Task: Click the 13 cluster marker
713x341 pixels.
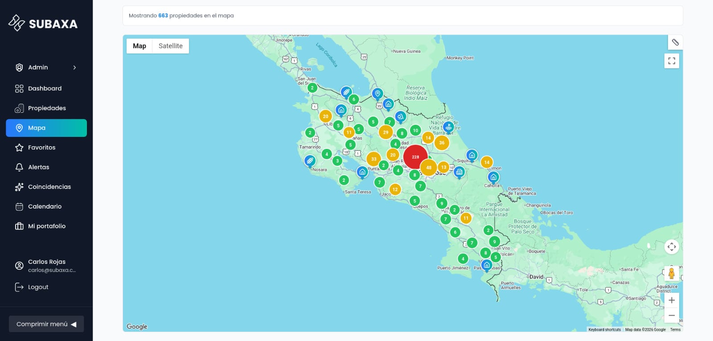Action: point(443,167)
